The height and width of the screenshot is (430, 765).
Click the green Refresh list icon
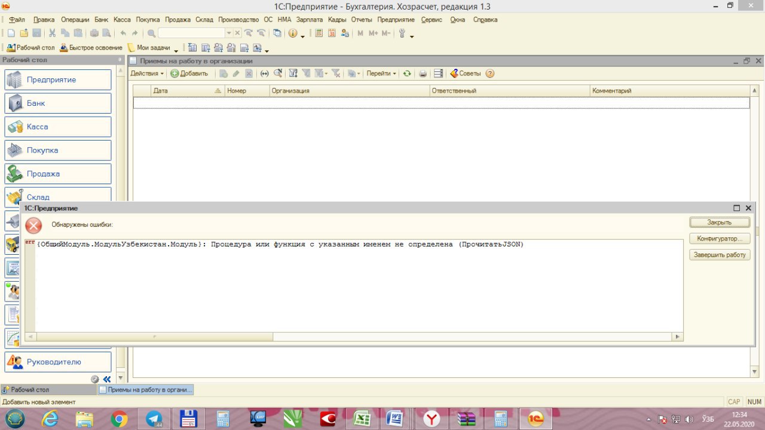(407, 74)
